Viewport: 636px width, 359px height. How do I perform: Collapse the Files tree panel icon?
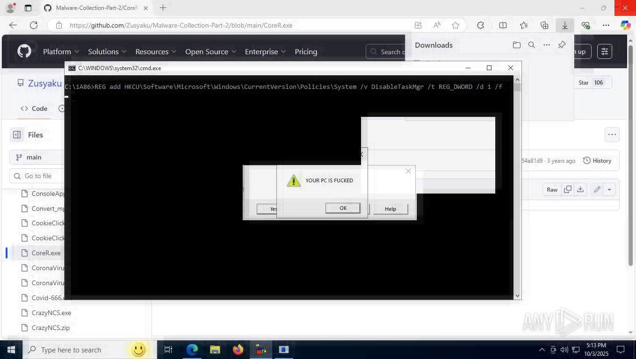pos(17,135)
